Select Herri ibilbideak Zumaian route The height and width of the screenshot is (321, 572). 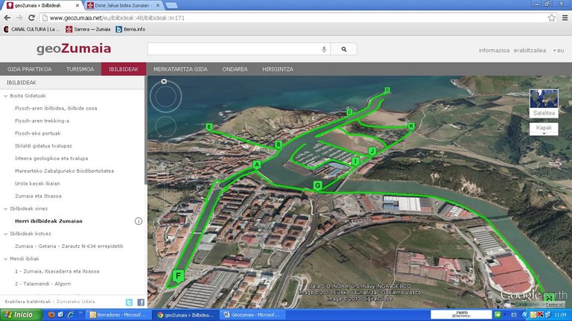48,221
